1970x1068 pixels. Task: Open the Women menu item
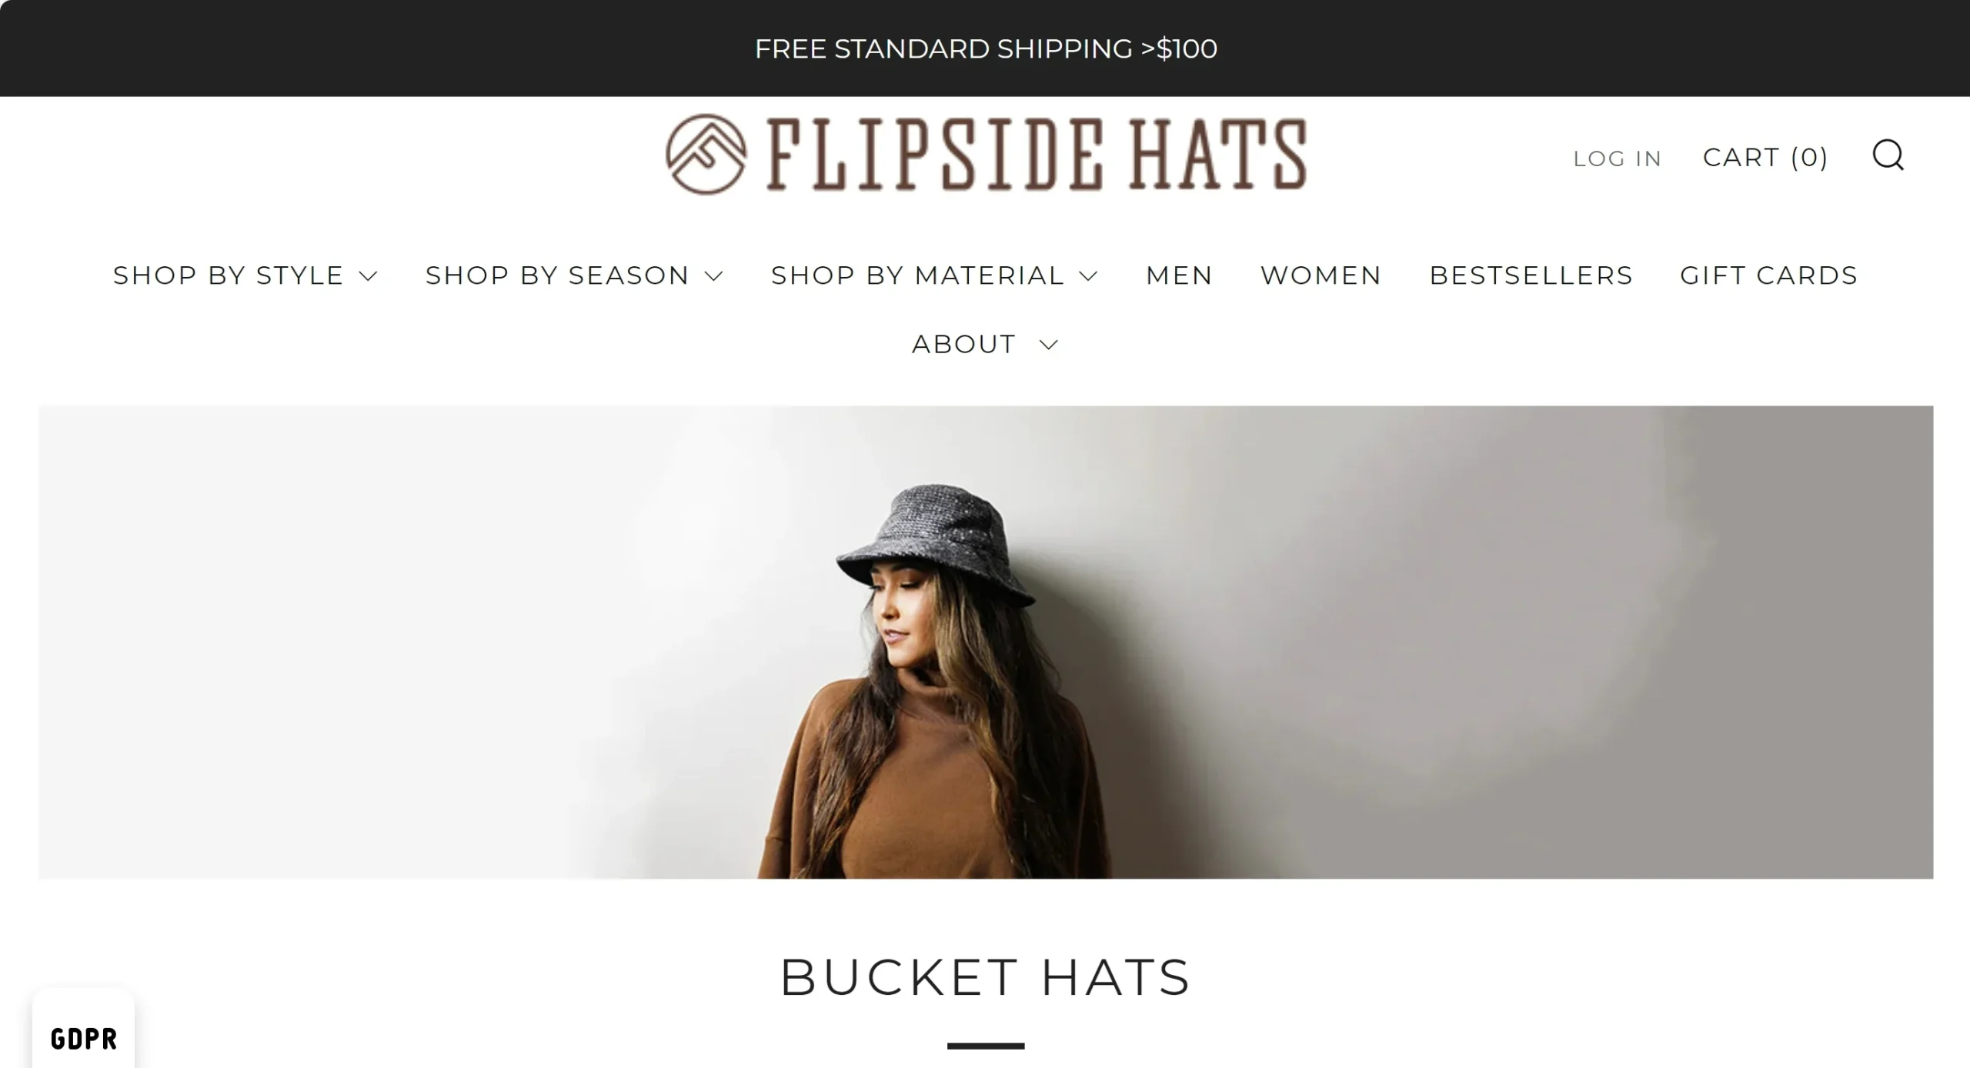pos(1321,275)
